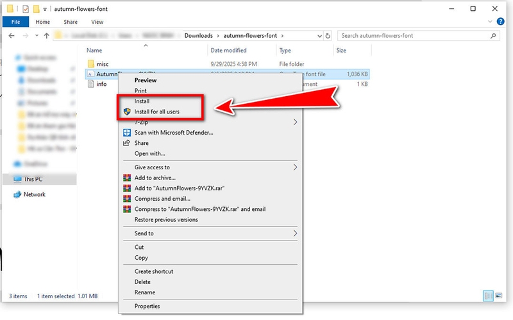Switch to details view layout icon
This screenshot has width=513, height=320.
[488, 296]
